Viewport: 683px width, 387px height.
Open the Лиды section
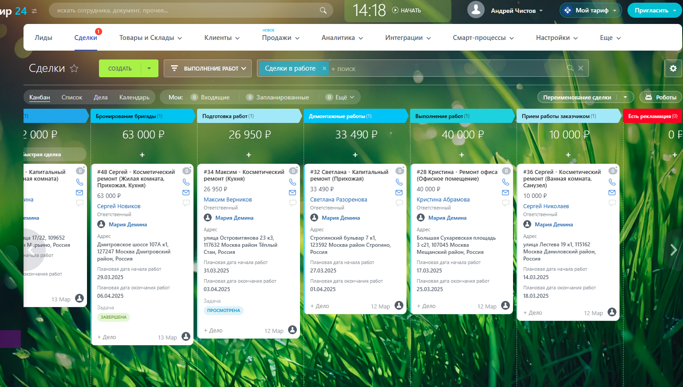click(x=43, y=38)
